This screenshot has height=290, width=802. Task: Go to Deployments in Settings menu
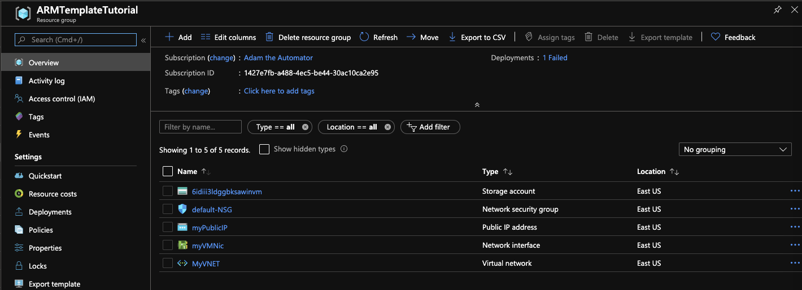tap(50, 212)
